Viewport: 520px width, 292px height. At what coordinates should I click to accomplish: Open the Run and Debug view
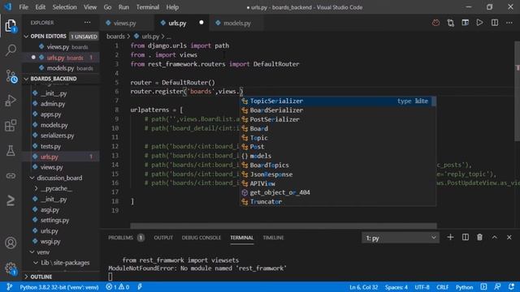tap(11, 101)
